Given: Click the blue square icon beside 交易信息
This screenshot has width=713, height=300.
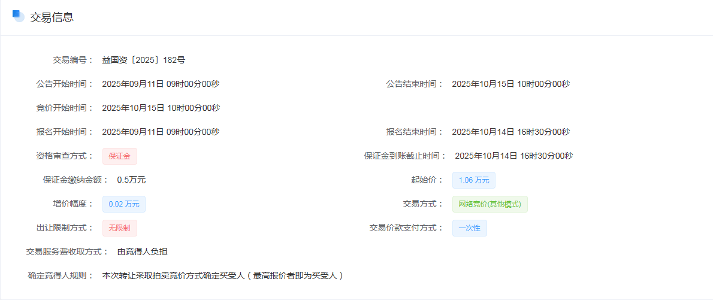Looking at the screenshot, I should click(x=18, y=16).
